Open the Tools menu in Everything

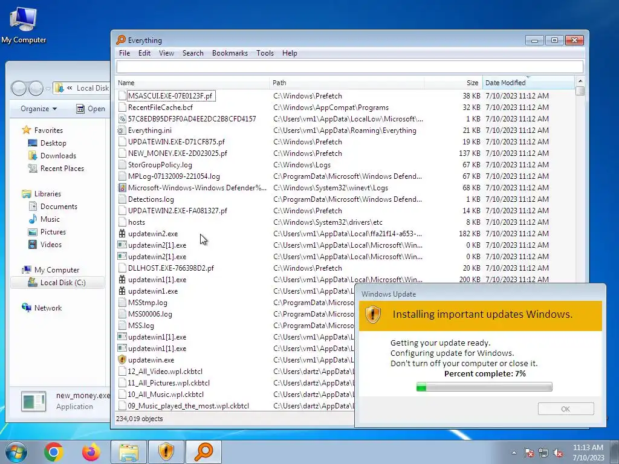tap(265, 53)
